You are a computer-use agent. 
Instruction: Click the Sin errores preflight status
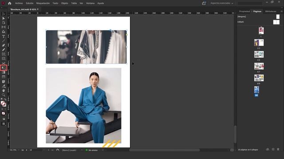[92, 150]
